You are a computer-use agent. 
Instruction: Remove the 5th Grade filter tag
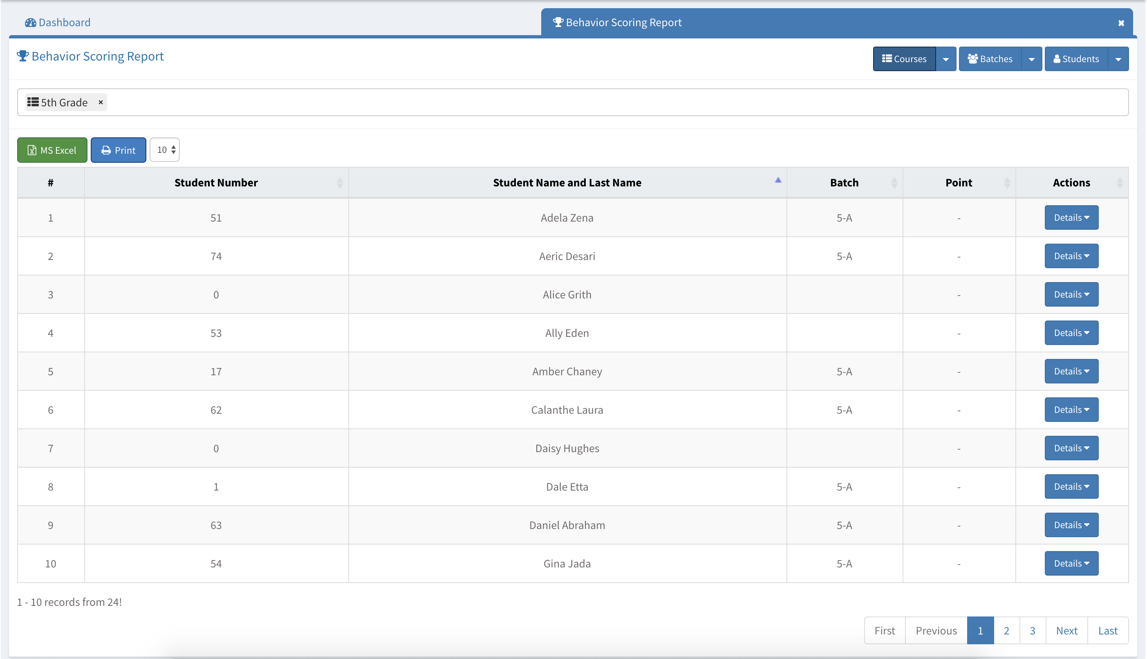tap(101, 102)
